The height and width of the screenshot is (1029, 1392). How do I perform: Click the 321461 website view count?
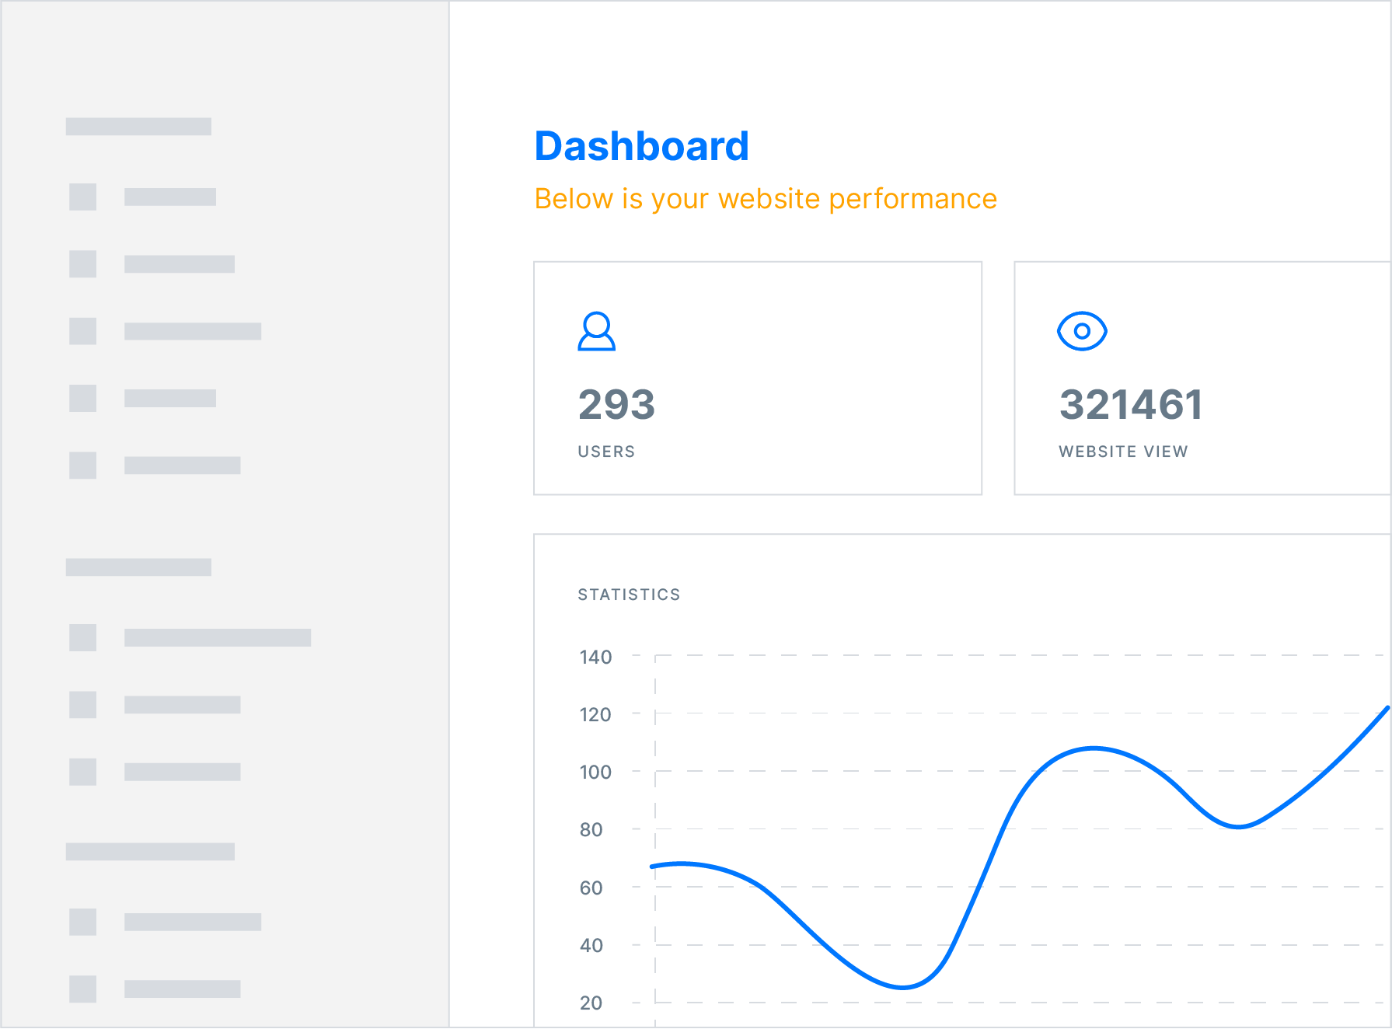[1131, 405]
